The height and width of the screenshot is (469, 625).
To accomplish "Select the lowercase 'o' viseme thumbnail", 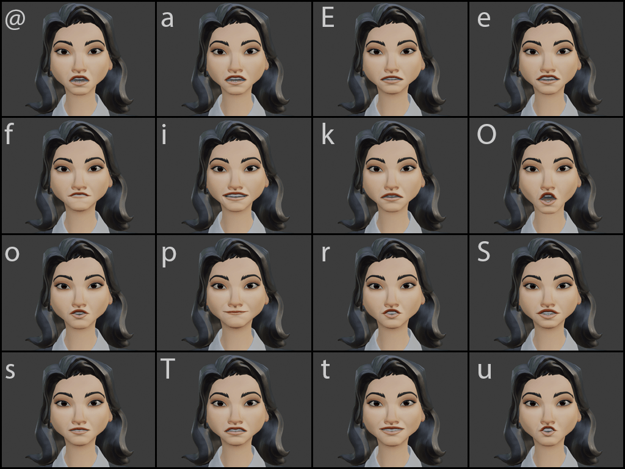I will (78, 293).
